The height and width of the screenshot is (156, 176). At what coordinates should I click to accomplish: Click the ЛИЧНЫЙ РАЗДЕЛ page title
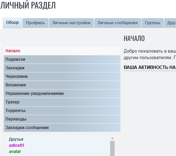click(28, 5)
